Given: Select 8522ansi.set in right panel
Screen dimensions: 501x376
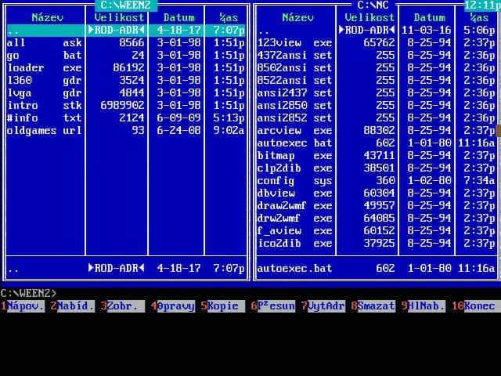Looking at the screenshot, I should 376,80.
